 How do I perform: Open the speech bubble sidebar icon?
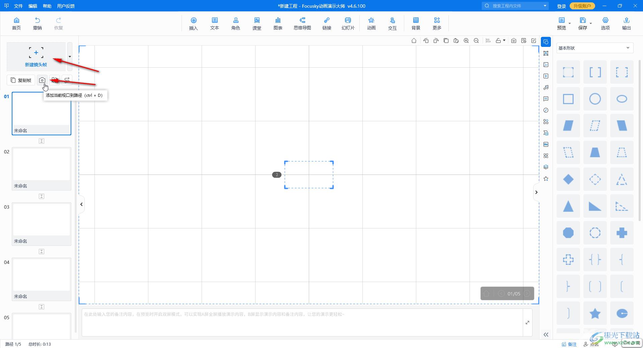pos(546,99)
